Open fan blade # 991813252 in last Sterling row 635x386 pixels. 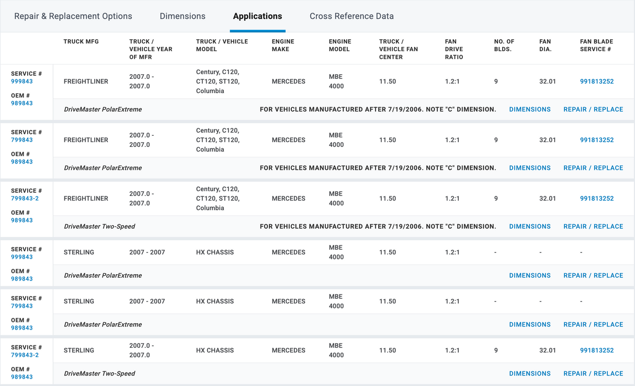point(597,350)
